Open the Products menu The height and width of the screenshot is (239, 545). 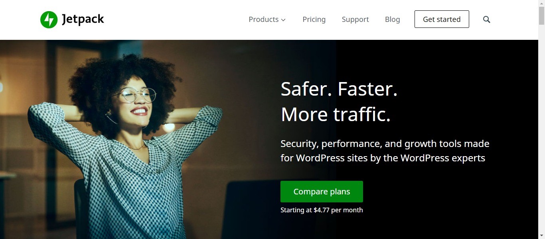[263, 19]
